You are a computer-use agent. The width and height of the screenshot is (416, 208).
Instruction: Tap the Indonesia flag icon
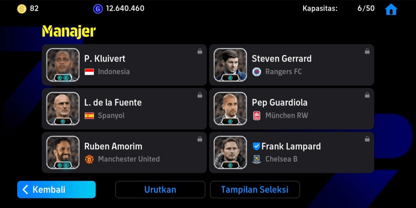coord(89,72)
